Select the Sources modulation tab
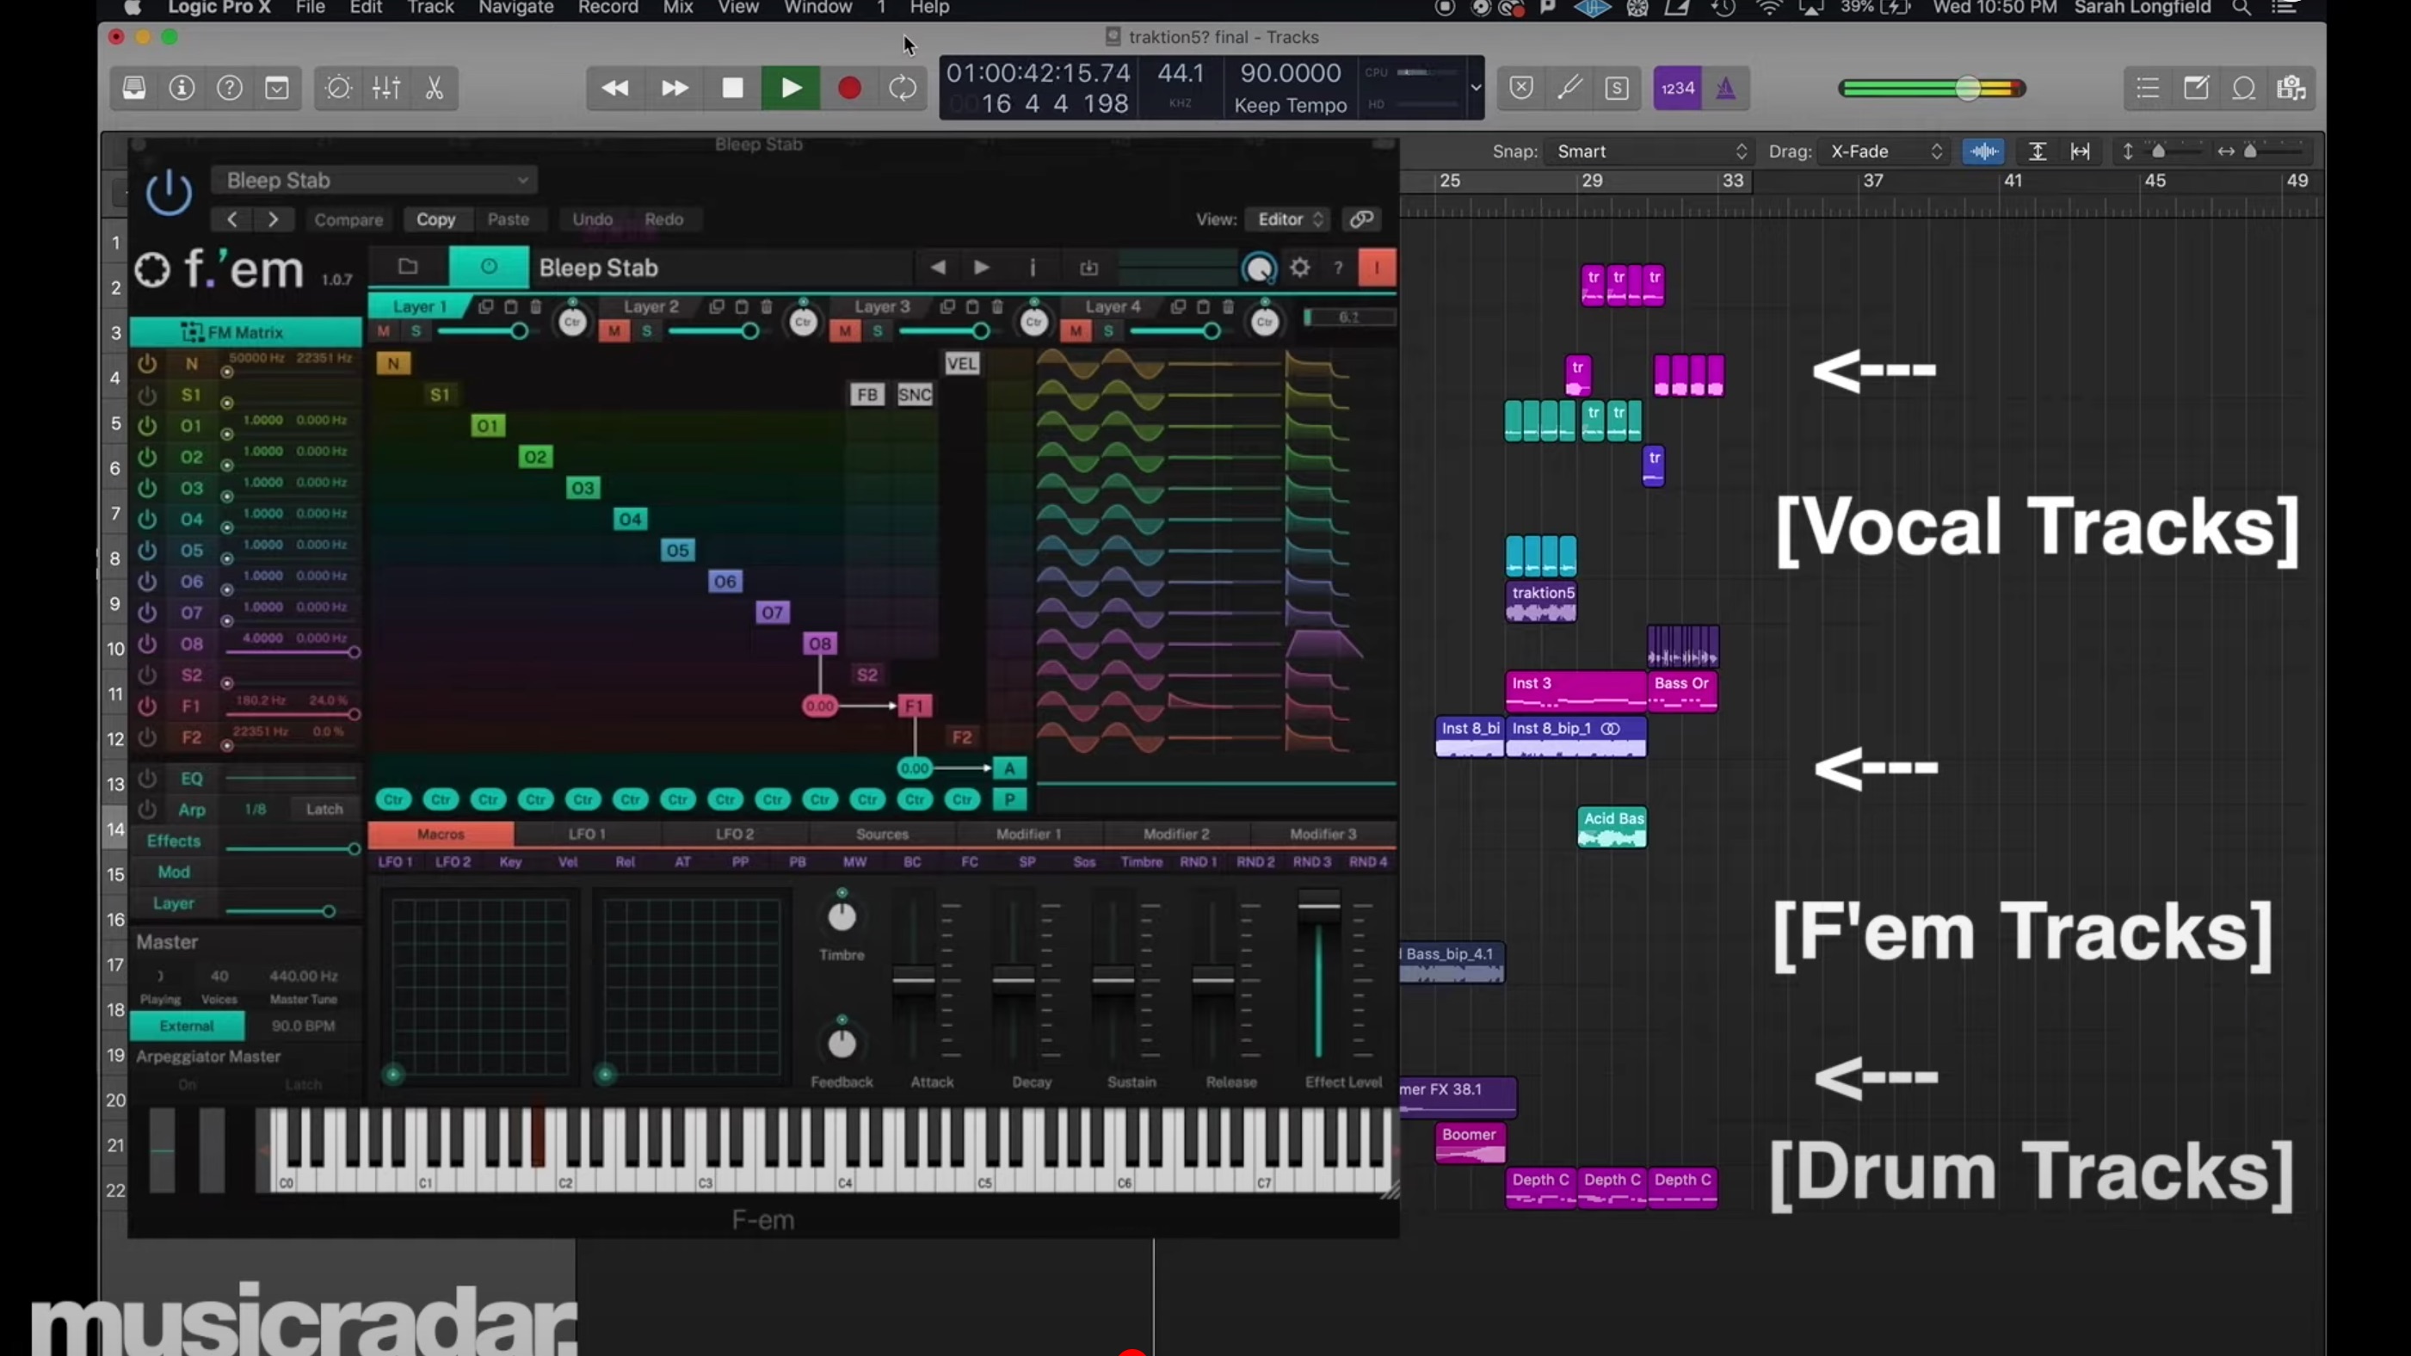This screenshot has width=2411, height=1356. [882, 834]
